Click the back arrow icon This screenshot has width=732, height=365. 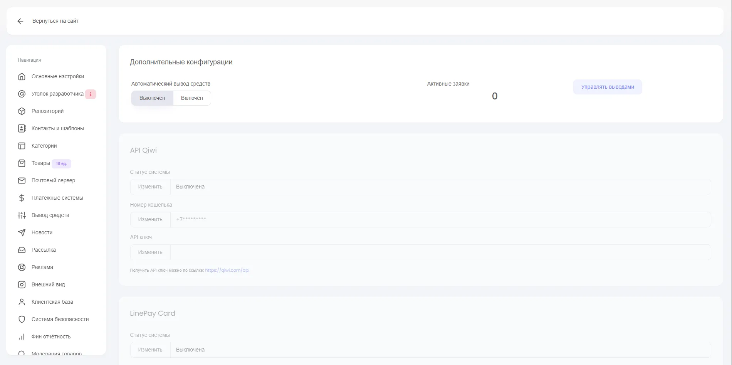coord(20,21)
